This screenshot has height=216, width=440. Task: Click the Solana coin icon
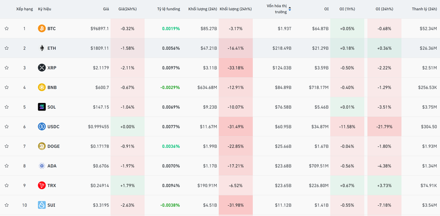(x=42, y=107)
